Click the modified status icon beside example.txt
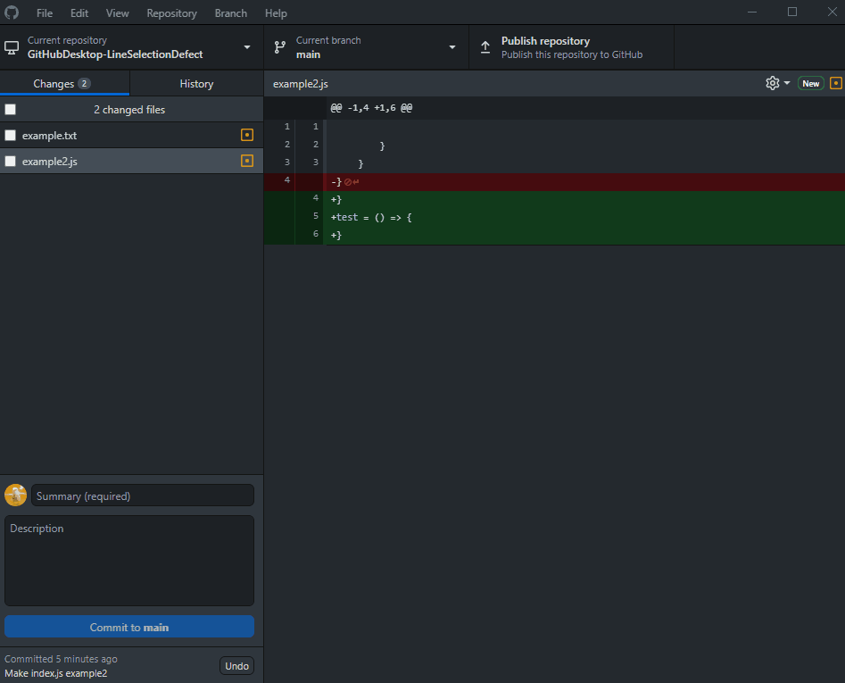 [x=246, y=135]
